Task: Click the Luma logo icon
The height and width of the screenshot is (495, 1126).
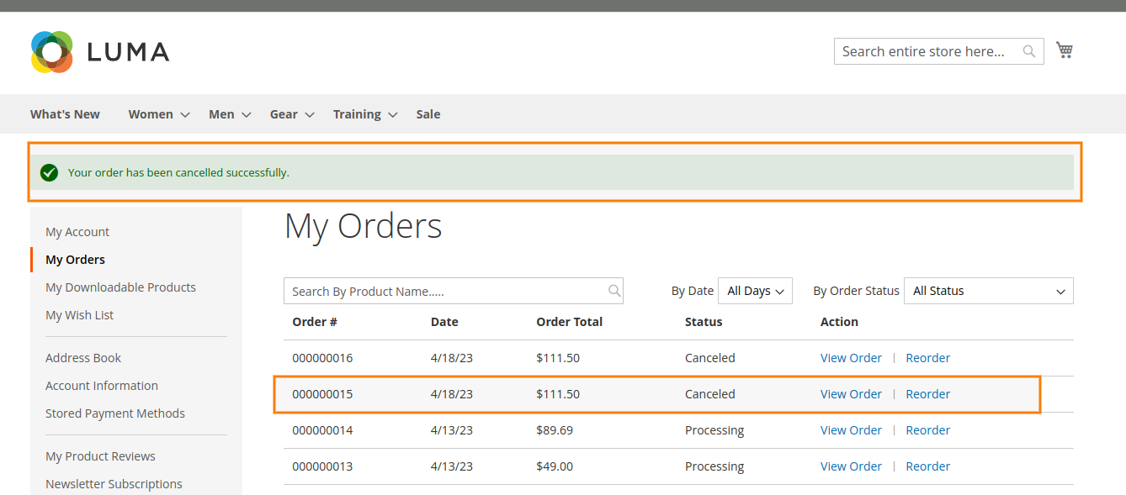Action: coord(52,52)
